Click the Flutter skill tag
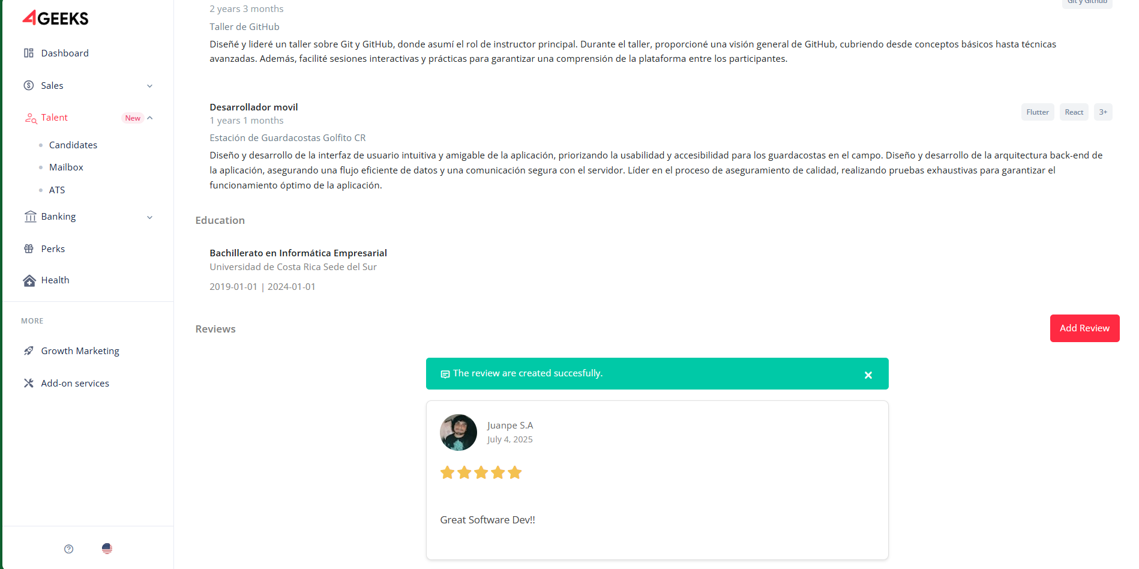Screen dimensions: 1139x569 pos(1037,112)
